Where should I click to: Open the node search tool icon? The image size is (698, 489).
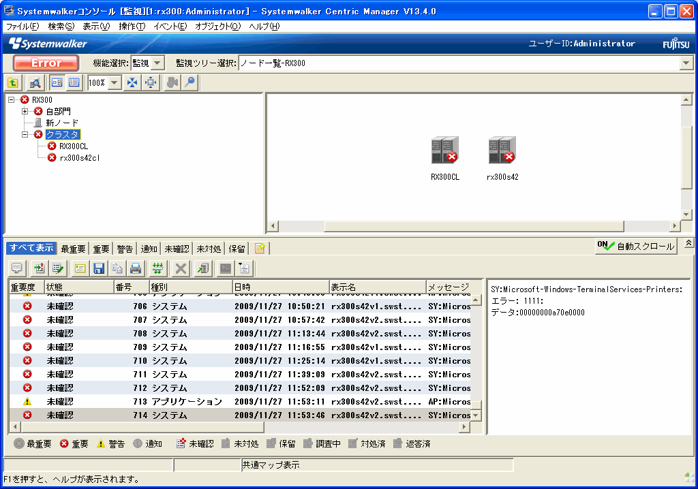click(x=35, y=83)
